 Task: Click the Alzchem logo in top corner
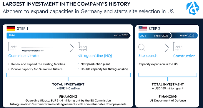pos(193,8)
